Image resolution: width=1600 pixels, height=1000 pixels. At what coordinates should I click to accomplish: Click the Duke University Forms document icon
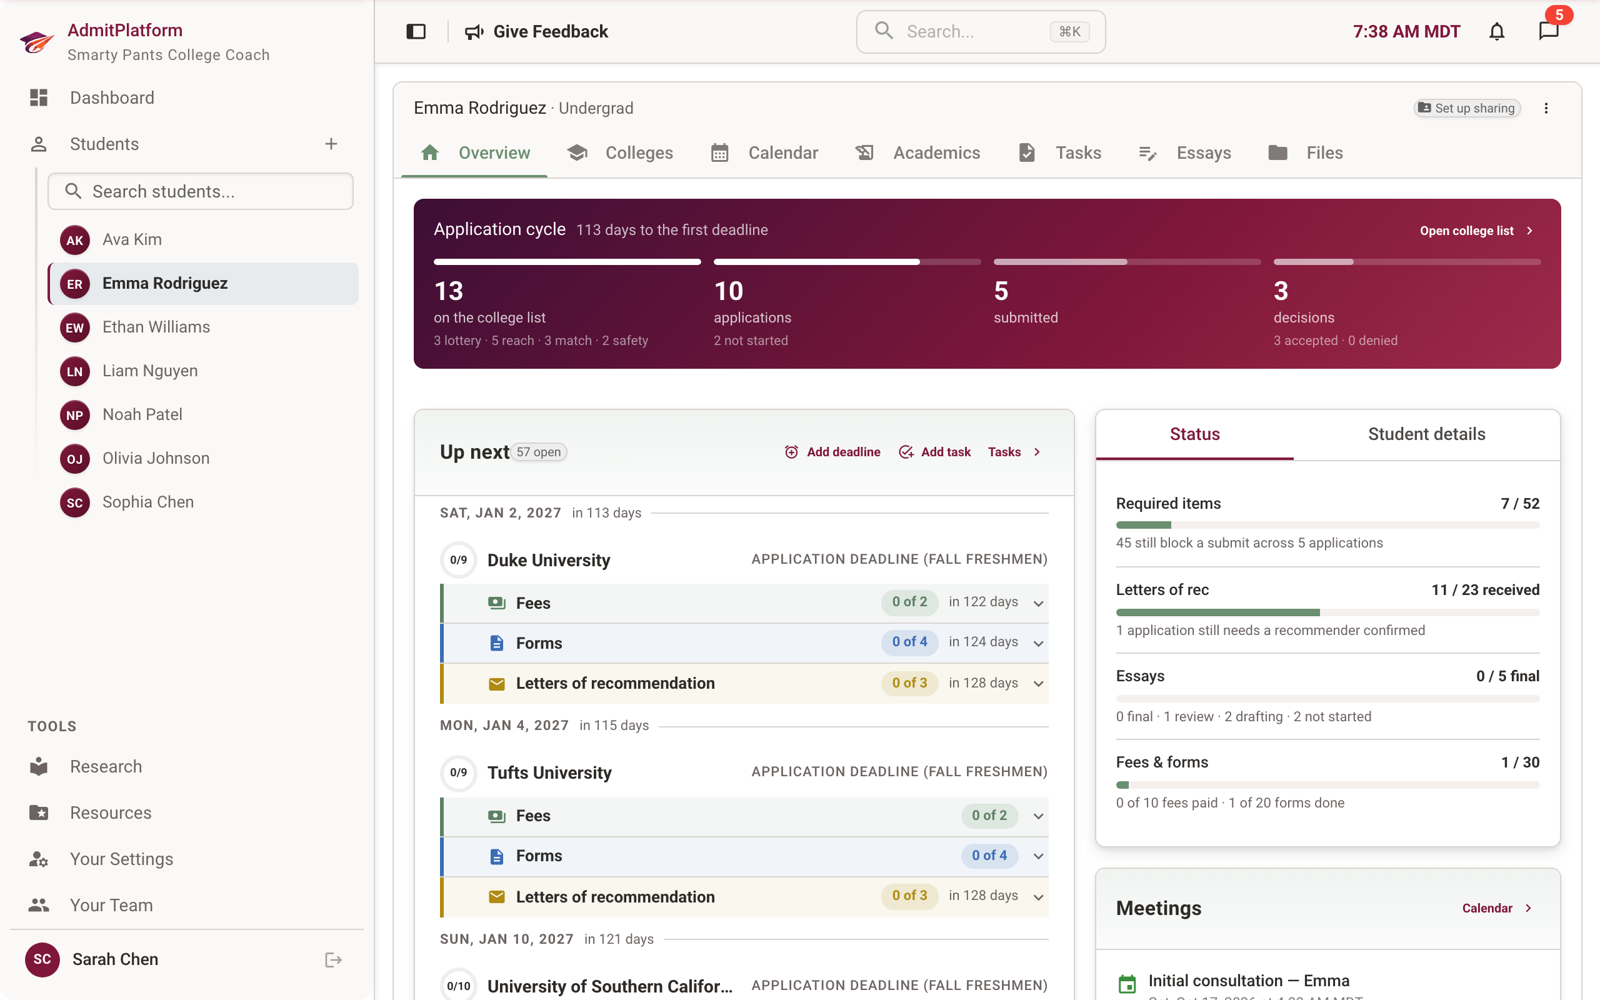[496, 643]
